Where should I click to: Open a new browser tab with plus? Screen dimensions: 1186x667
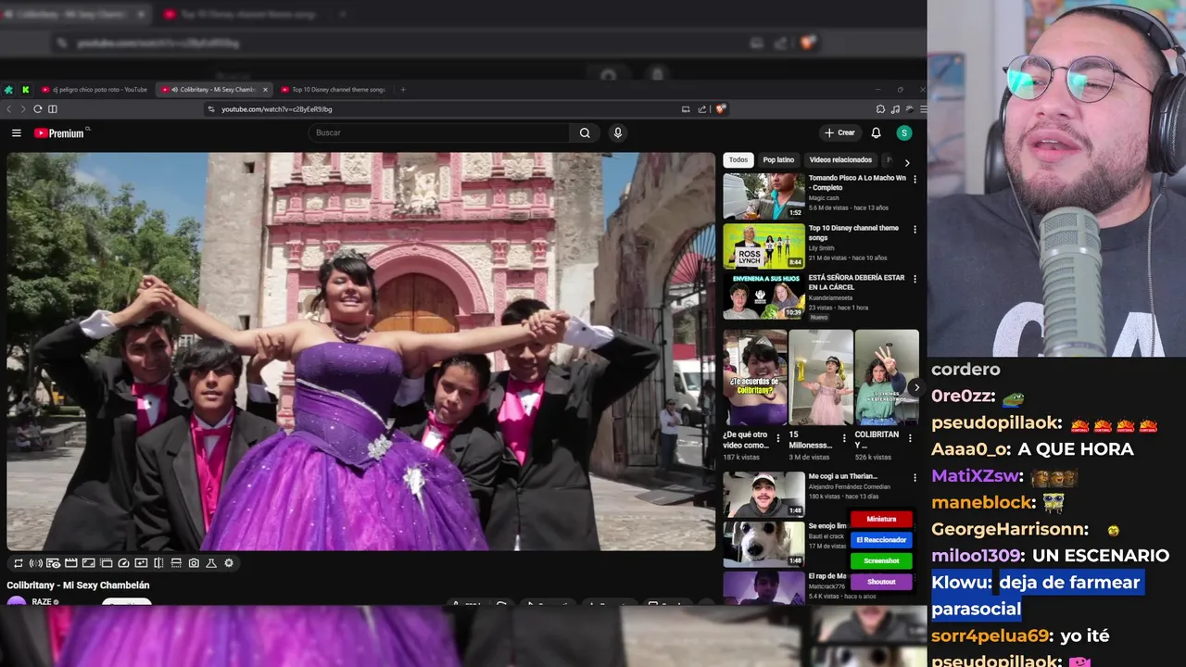[x=403, y=90]
